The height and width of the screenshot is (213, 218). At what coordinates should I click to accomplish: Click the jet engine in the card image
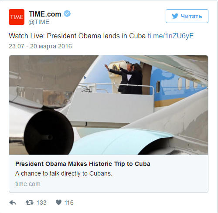(49, 132)
